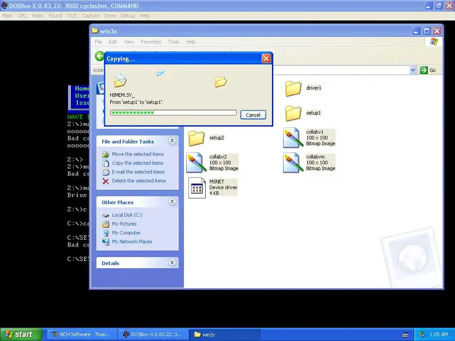Open DOSBox-X Debug menu
455x341 pixels.
tap(128, 16)
